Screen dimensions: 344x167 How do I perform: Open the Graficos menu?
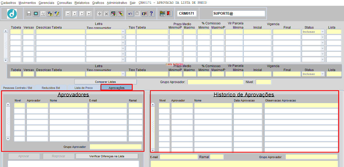pyautogui.click(x=98, y=3)
